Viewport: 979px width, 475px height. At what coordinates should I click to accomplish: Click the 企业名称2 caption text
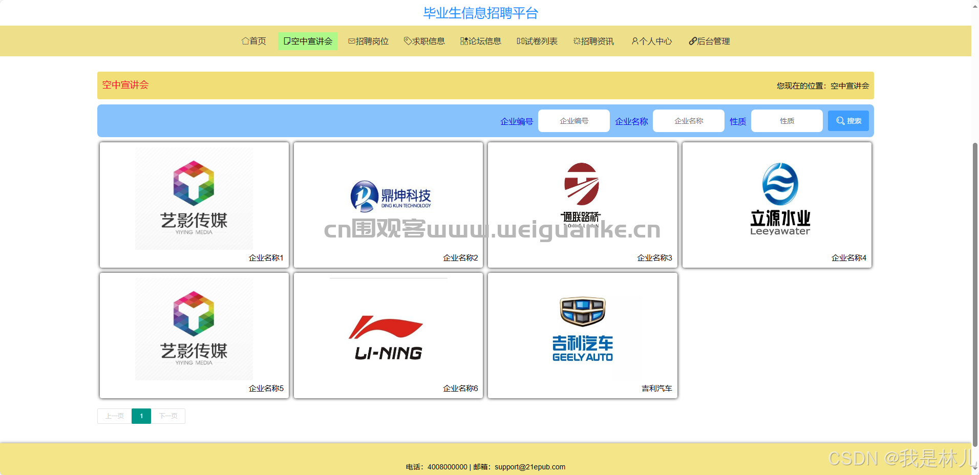click(460, 258)
